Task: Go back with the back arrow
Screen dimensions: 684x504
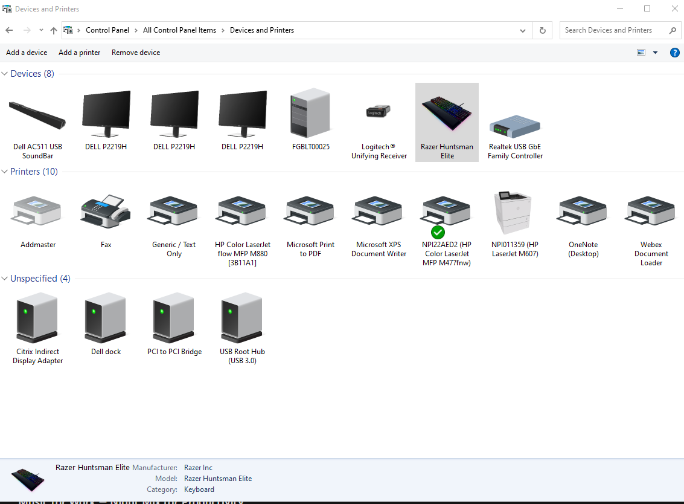Action: (9, 30)
